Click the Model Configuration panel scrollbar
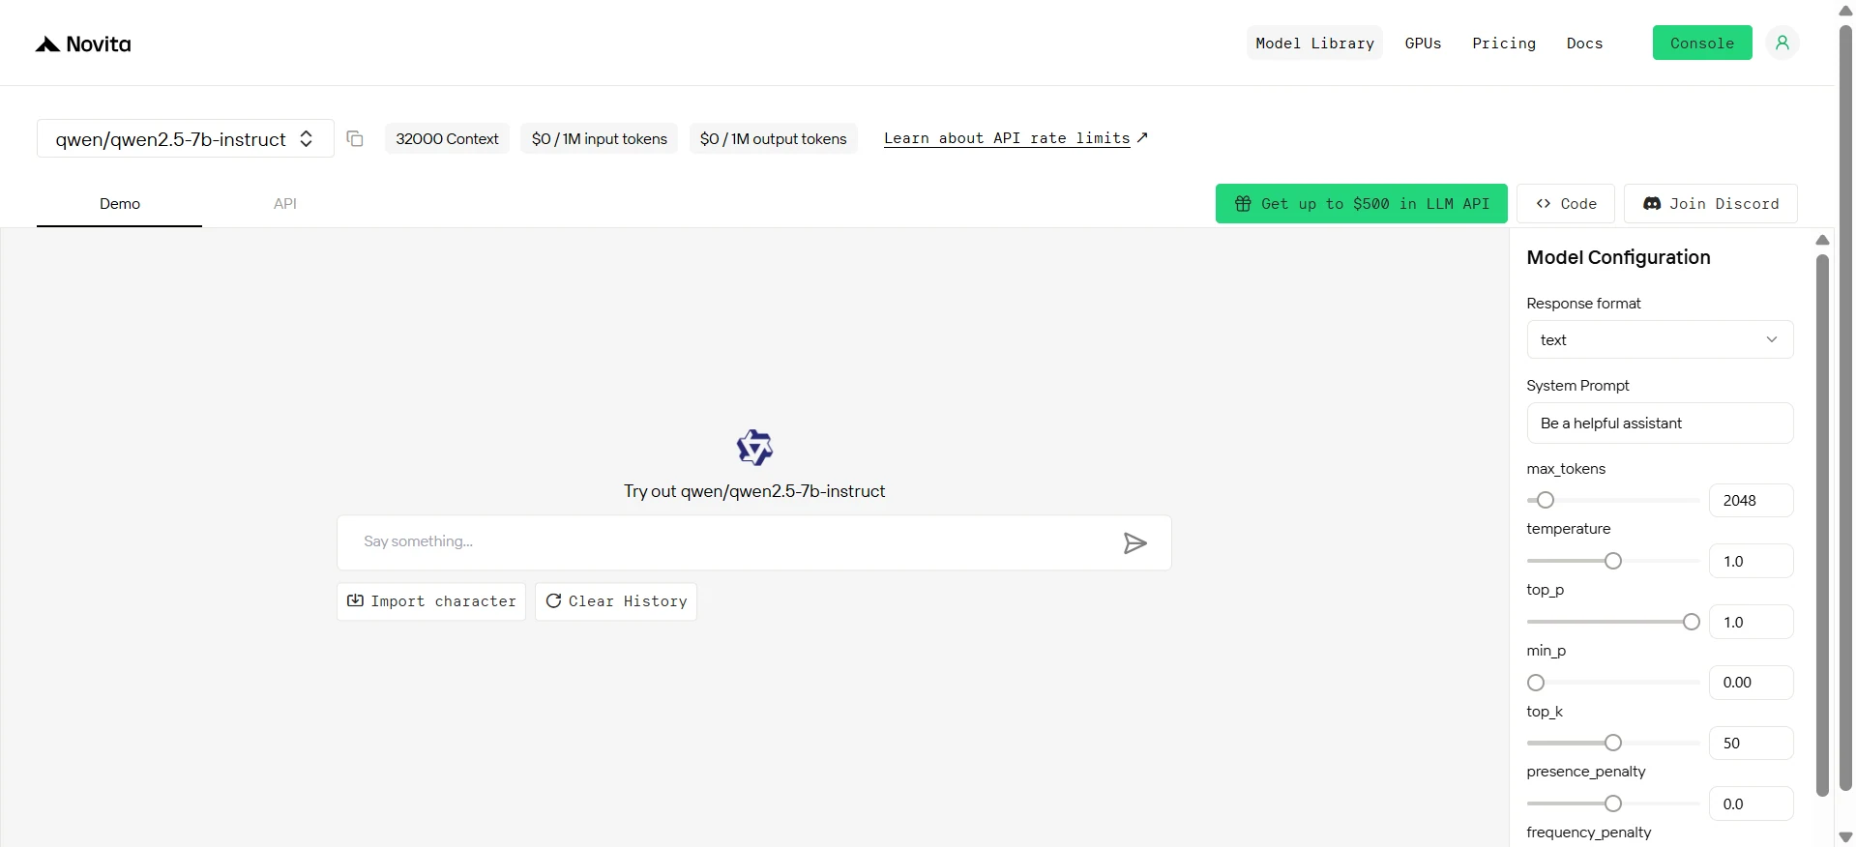The height and width of the screenshot is (847, 1856). tap(1822, 525)
